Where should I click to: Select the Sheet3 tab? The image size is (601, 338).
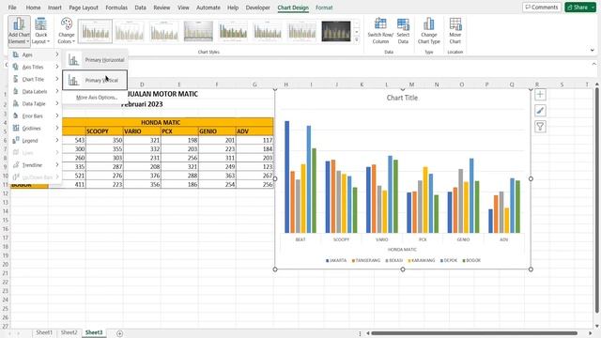94,332
